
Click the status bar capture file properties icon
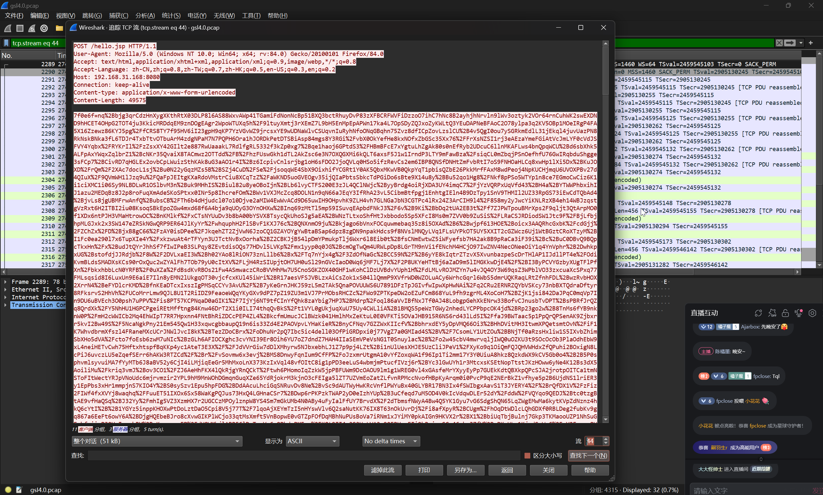19,490
